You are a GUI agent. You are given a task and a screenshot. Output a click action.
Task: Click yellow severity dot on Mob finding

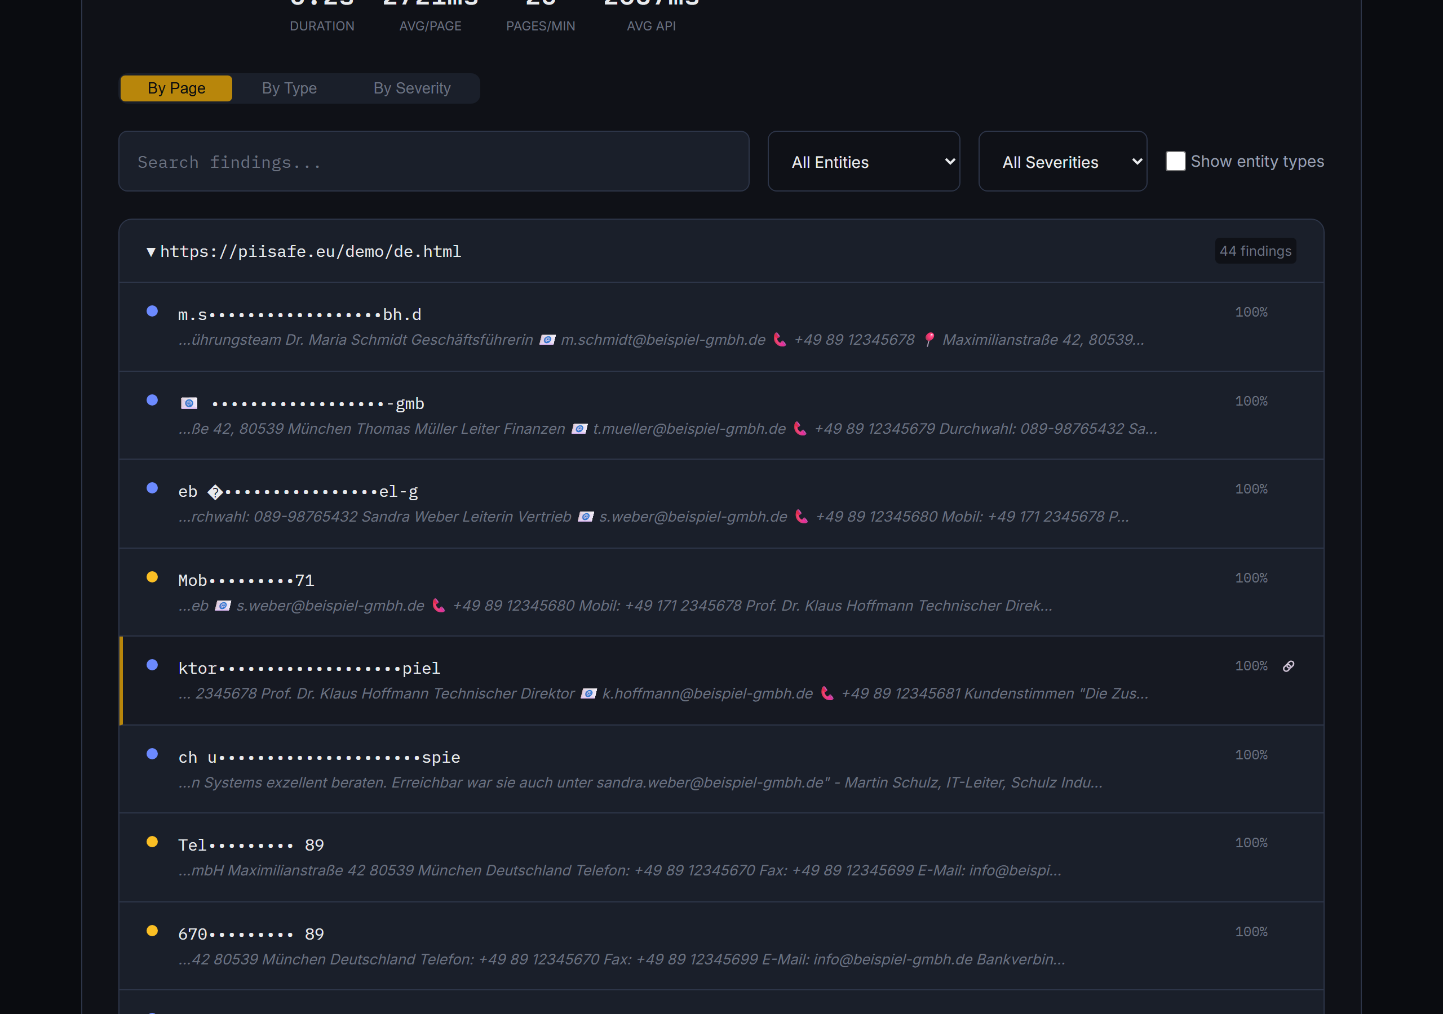tap(152, 577)
